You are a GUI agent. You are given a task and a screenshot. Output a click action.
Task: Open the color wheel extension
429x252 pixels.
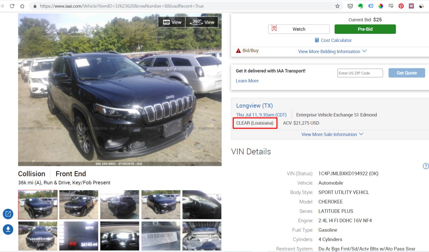click(x=381, y=6)
